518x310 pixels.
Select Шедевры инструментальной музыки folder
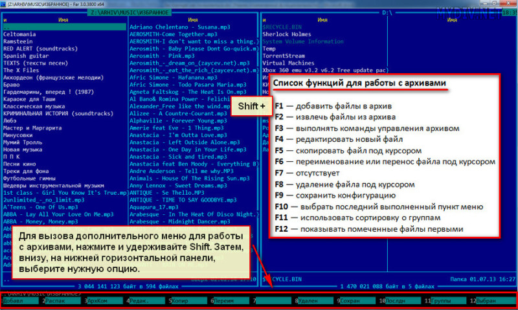coord(54,186)
